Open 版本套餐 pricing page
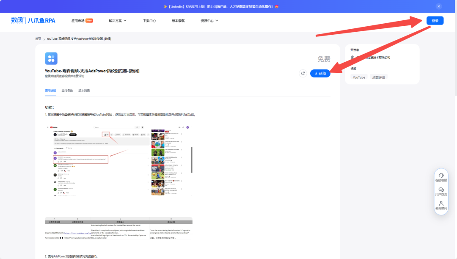457x259 pixels. point(178,21)
